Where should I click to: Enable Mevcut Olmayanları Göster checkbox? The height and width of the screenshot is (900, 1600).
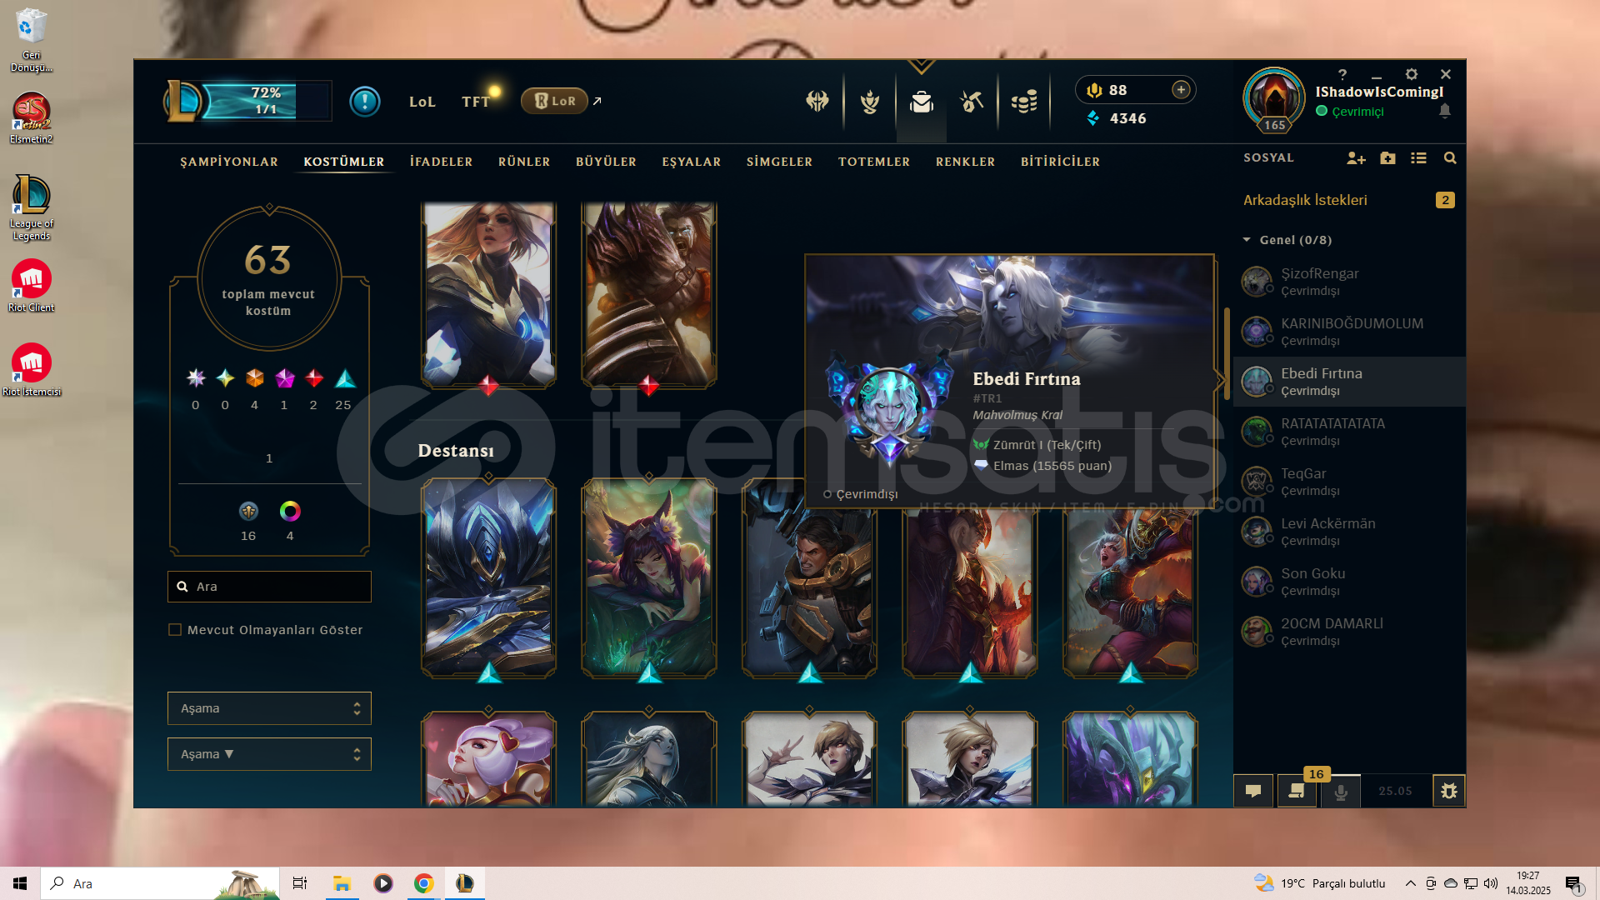(x=175, y=630)
